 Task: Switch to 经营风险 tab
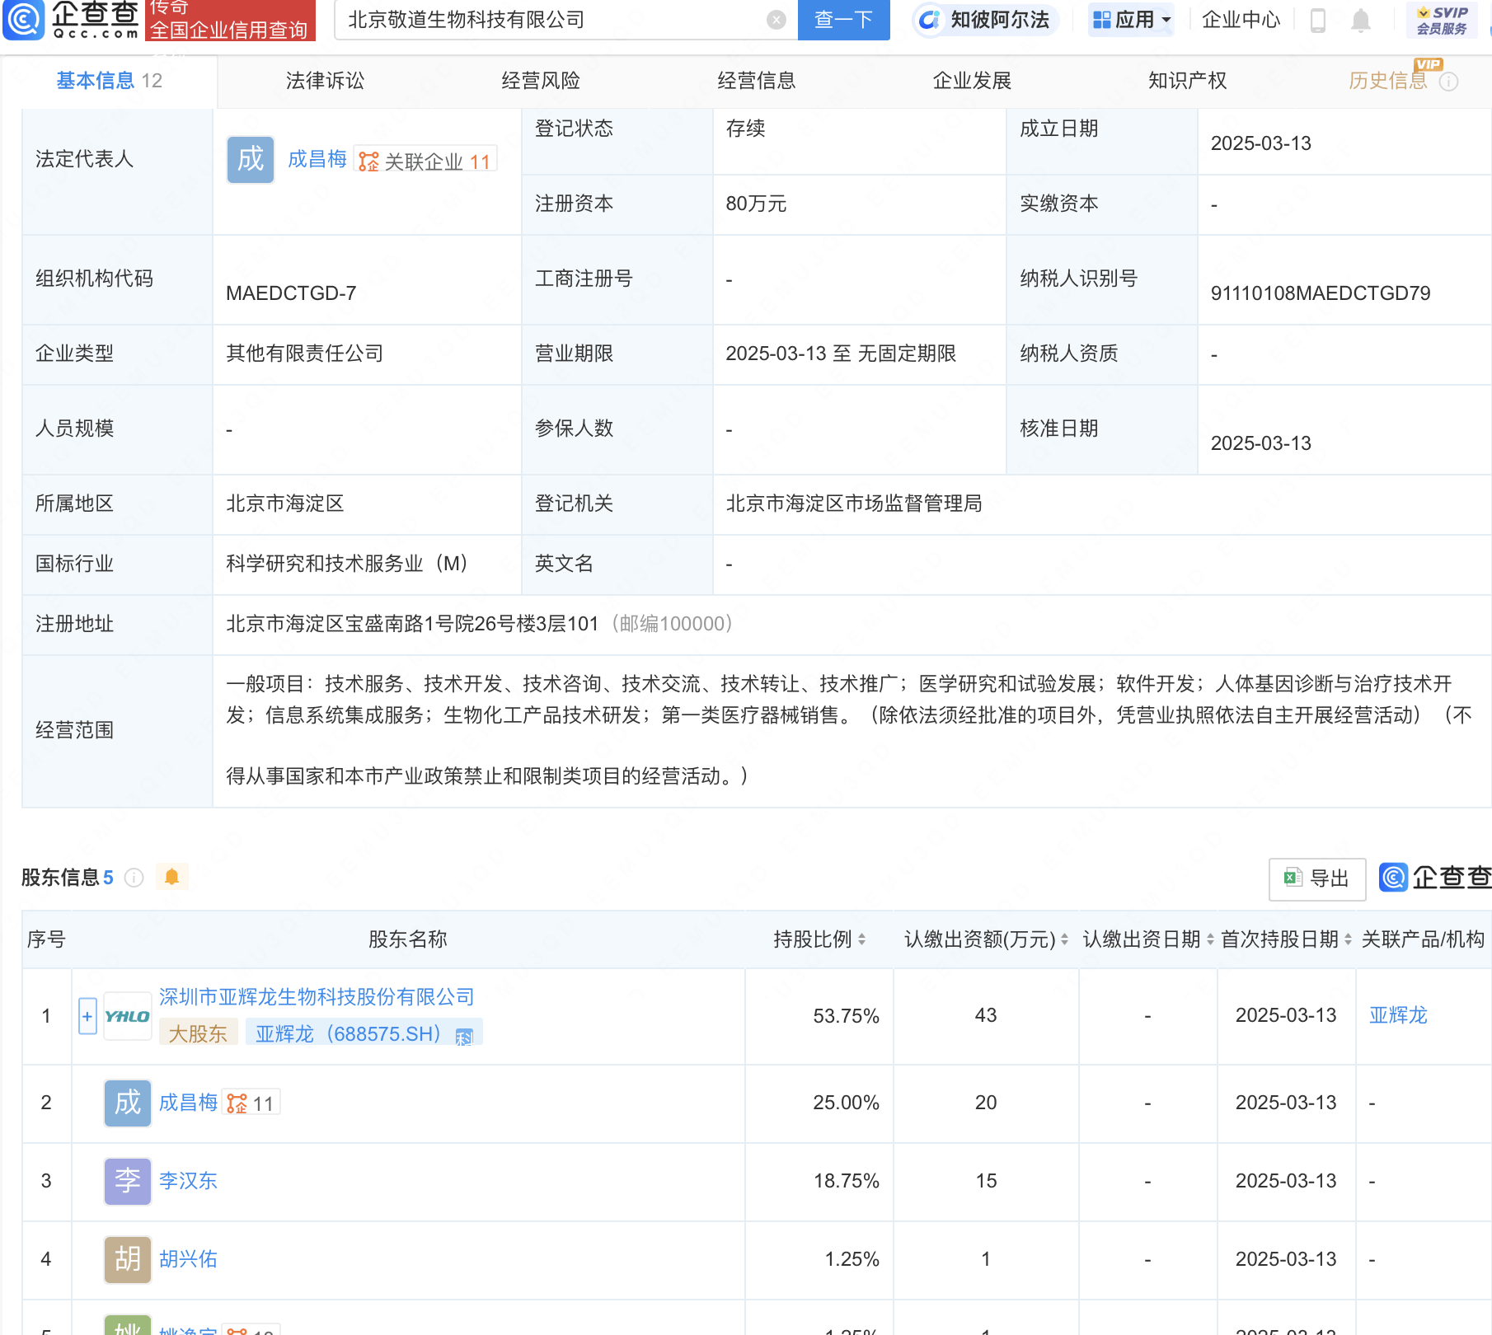click(x=541, y=81)
